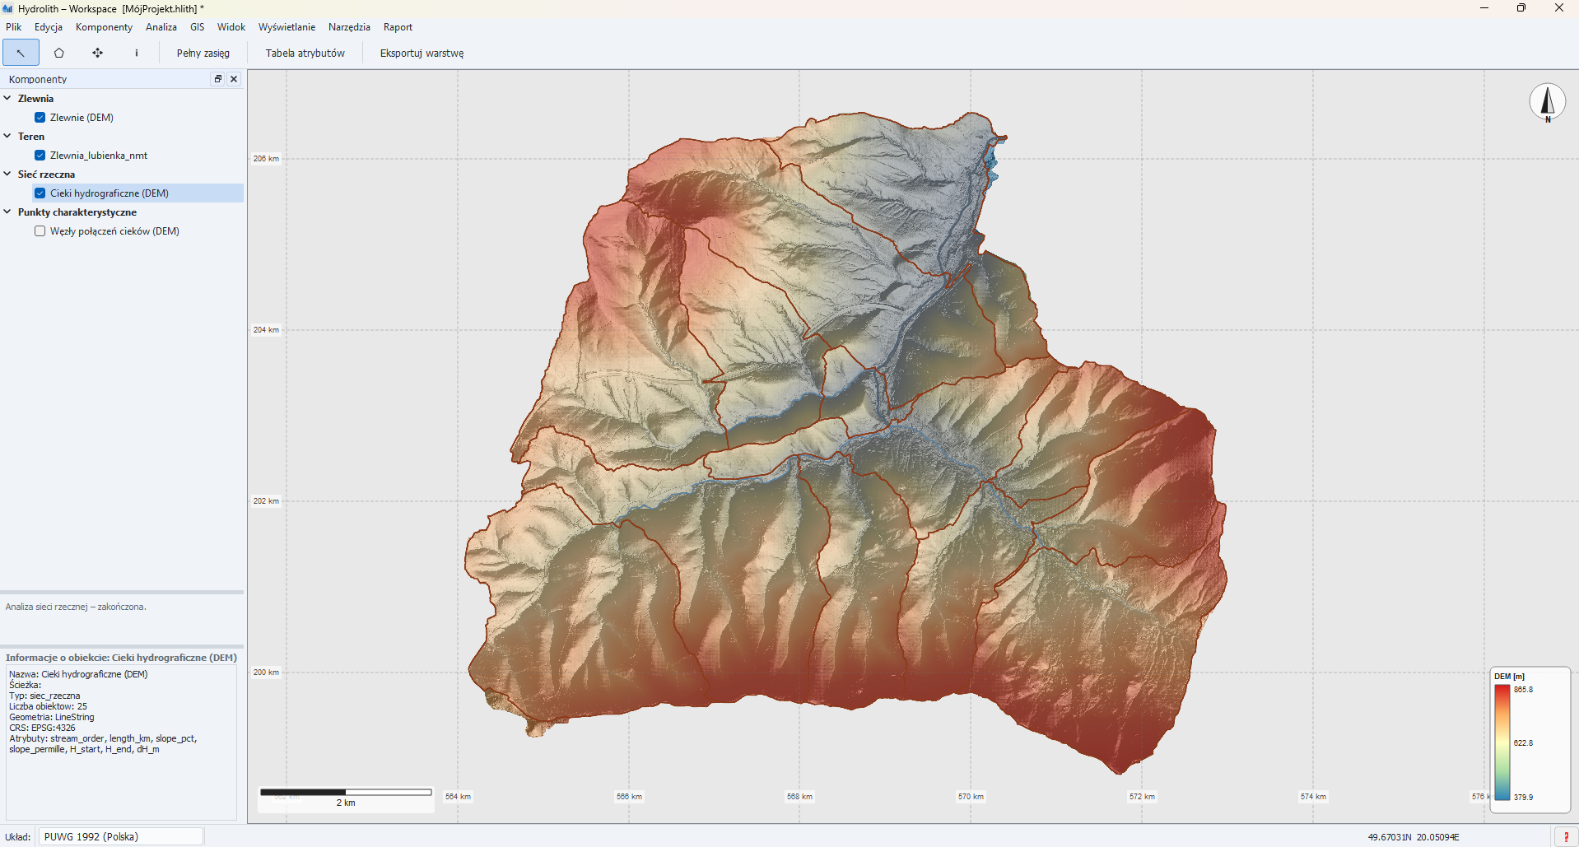Viewport: 1579px width, 847px height.
Task: Click the 206 km grid label
Action: pos(266,159)
